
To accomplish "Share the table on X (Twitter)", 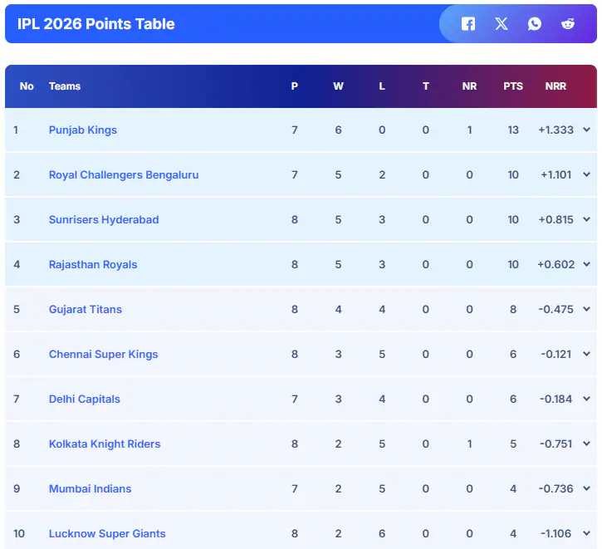I will click(502, 24).
